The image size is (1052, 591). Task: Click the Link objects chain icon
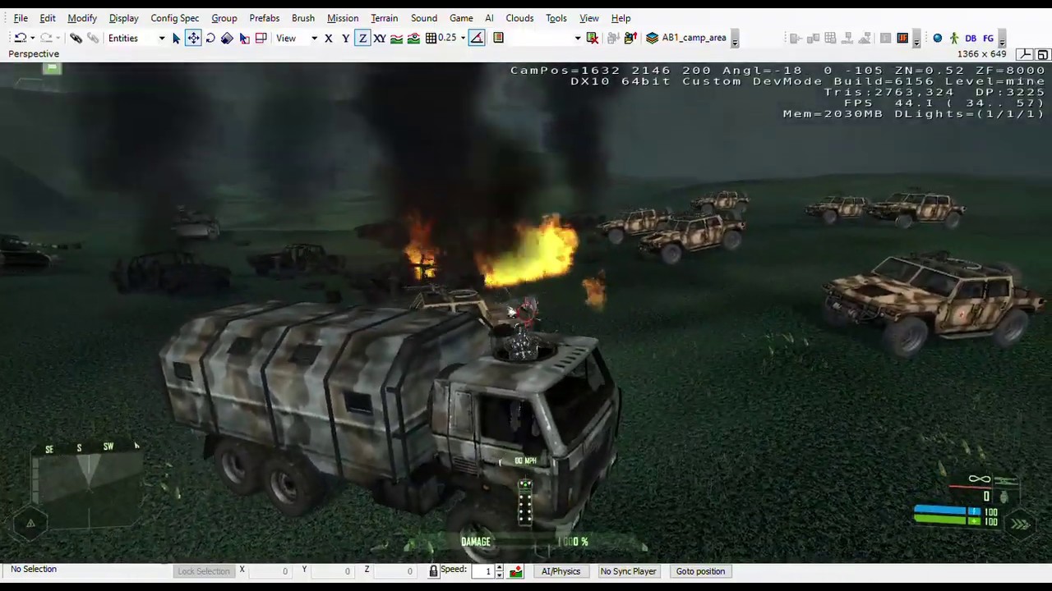coord(76,38)
